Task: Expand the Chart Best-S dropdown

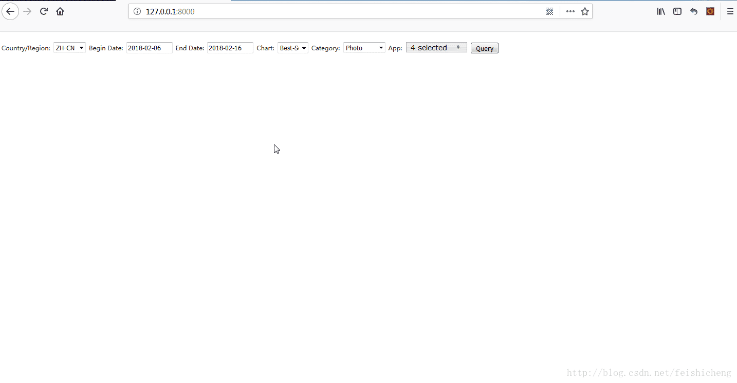Action: coord(293,48)
